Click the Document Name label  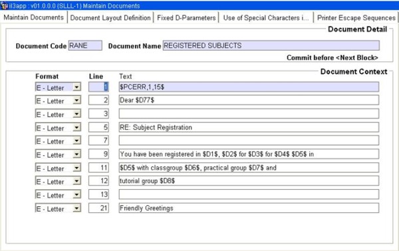[x=134, y=46]
